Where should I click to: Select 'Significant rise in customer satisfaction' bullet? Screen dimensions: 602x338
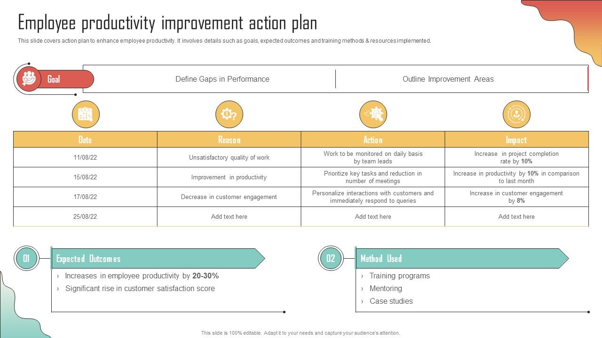click(136, 289)
